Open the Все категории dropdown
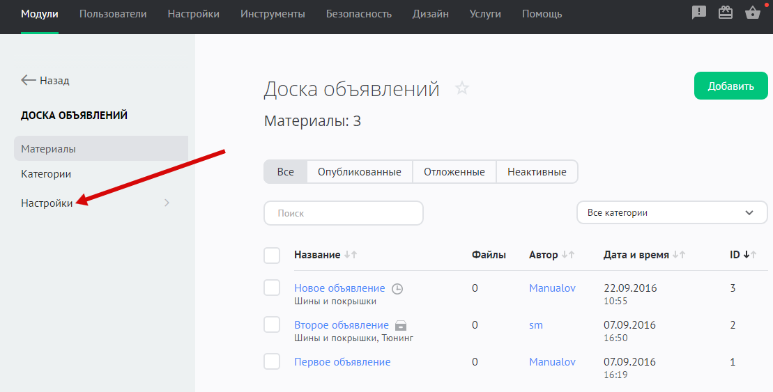Screen dimensions: 773x392 click(x=671, y=212)
